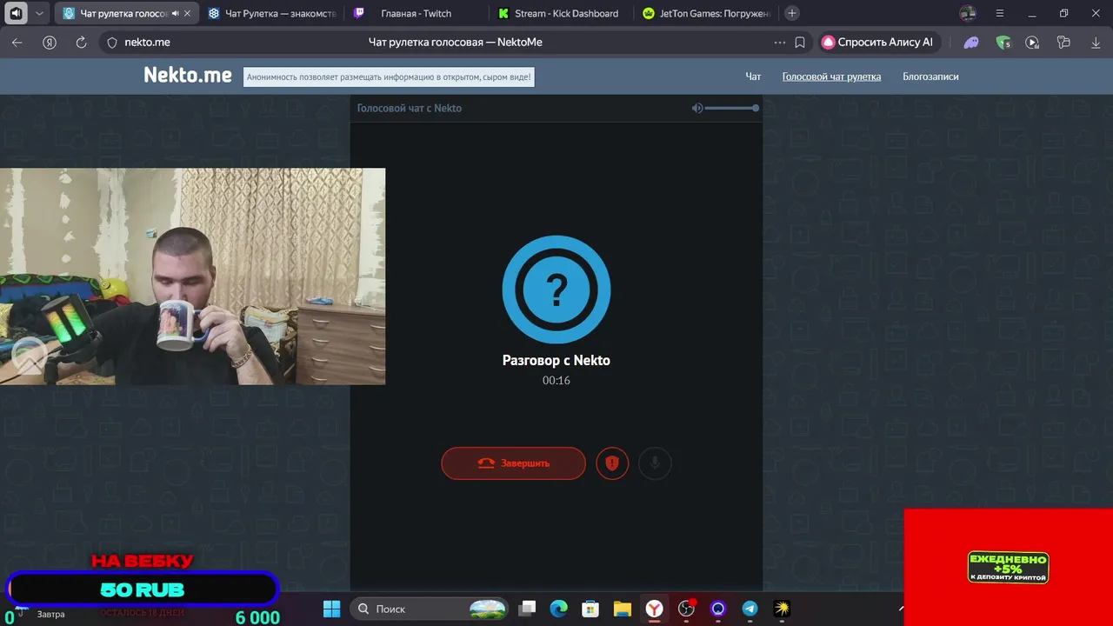Bookmark this page
This screenshot has height=626, width=1113.
[x=800, y=42]
